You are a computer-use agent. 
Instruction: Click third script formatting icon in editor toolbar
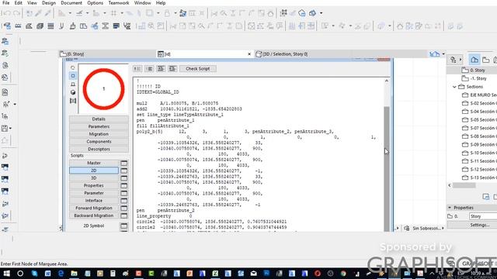pos(161,69)
